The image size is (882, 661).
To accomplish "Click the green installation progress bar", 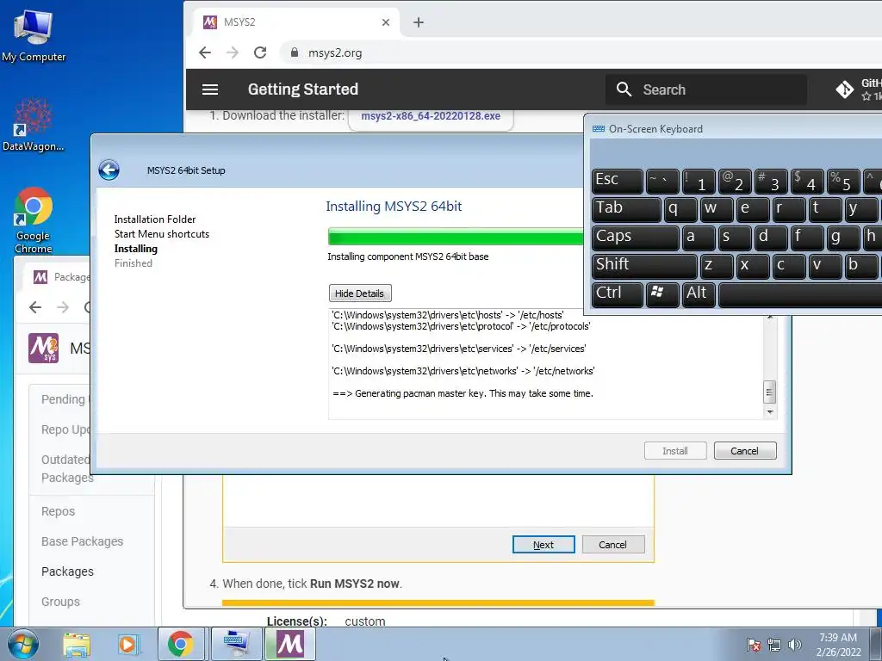I will (x=456, y=237).
